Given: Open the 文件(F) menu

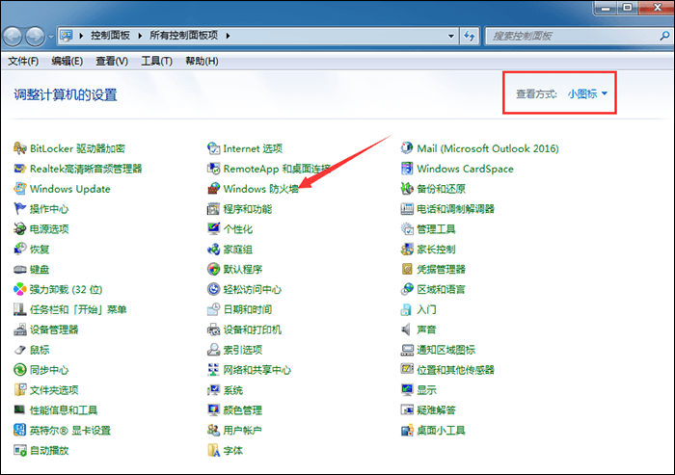Looking at the screenshot, I should [23, 61].
